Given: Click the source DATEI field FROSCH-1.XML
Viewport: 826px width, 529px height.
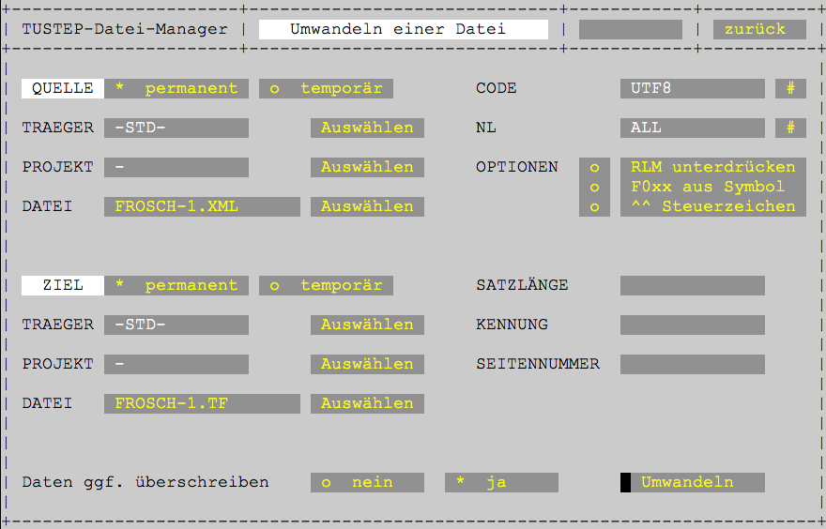Looking at the screenshot, I should 202,206.
